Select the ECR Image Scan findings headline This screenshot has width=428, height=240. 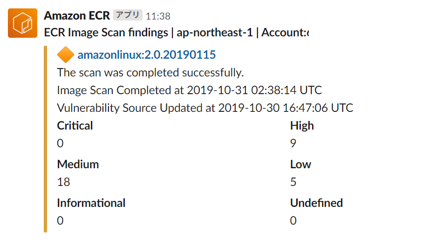coord(177,33)
